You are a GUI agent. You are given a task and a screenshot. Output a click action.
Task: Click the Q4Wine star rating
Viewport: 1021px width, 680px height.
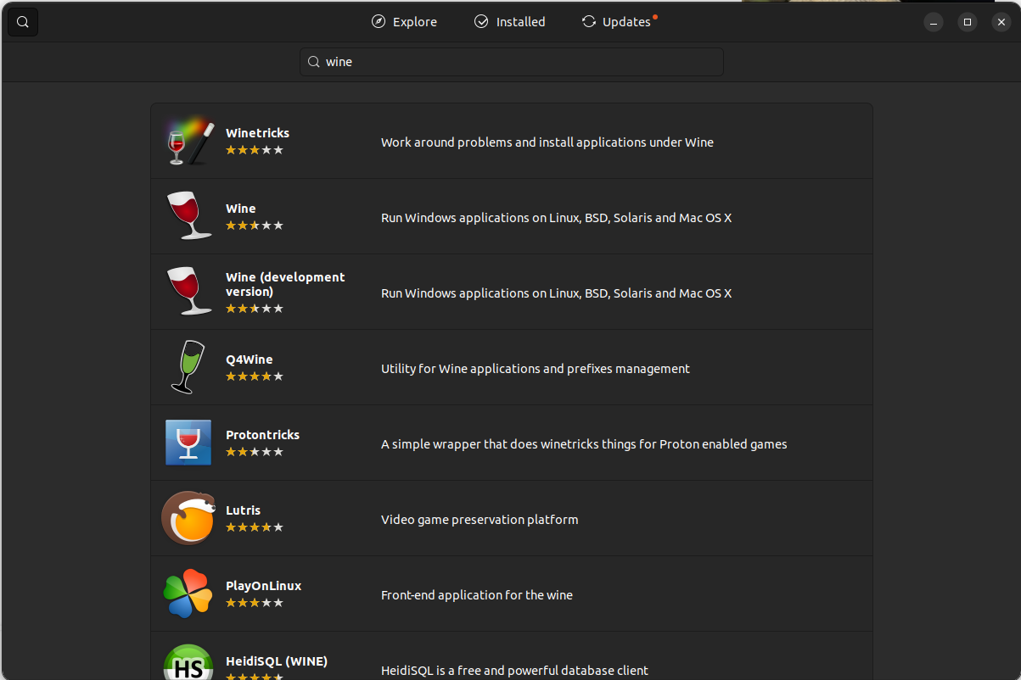(x=255, y=376)
